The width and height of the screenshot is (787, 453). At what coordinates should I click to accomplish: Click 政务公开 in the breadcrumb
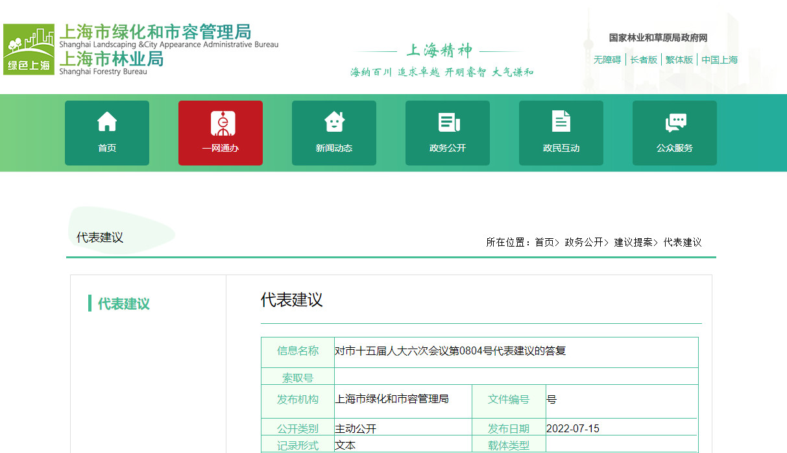click(x=584, y=242)
